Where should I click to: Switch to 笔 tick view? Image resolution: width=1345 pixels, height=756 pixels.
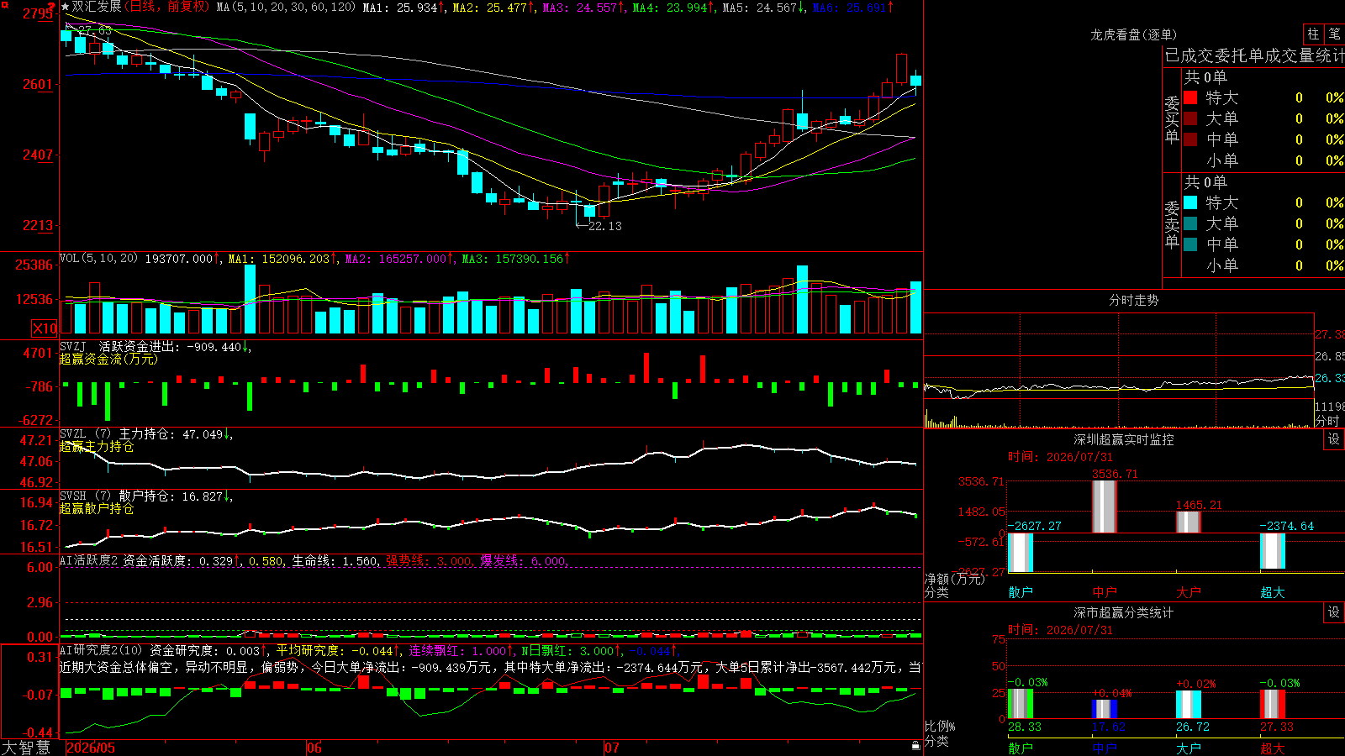click(x=1334, y=34)
